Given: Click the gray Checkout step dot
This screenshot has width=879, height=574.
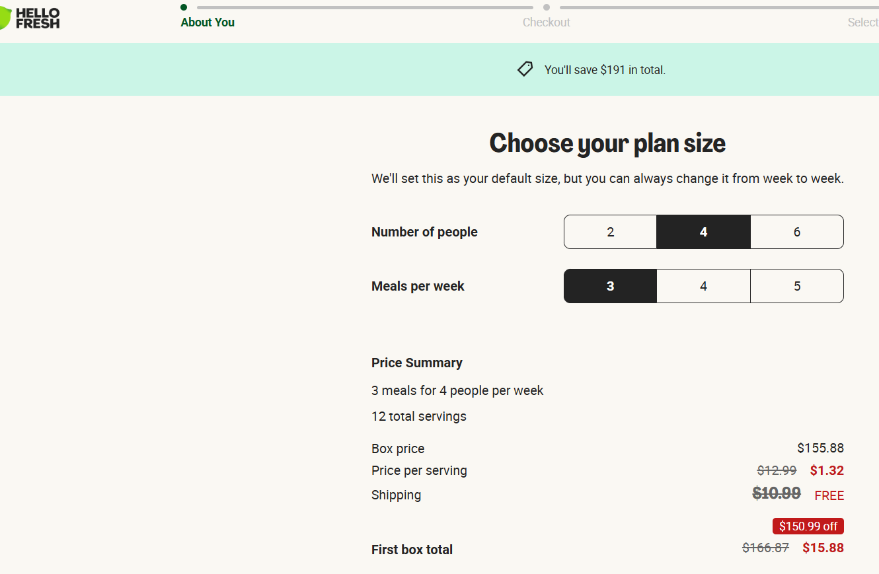Looking at the screenshot, I should coord(547,7).
